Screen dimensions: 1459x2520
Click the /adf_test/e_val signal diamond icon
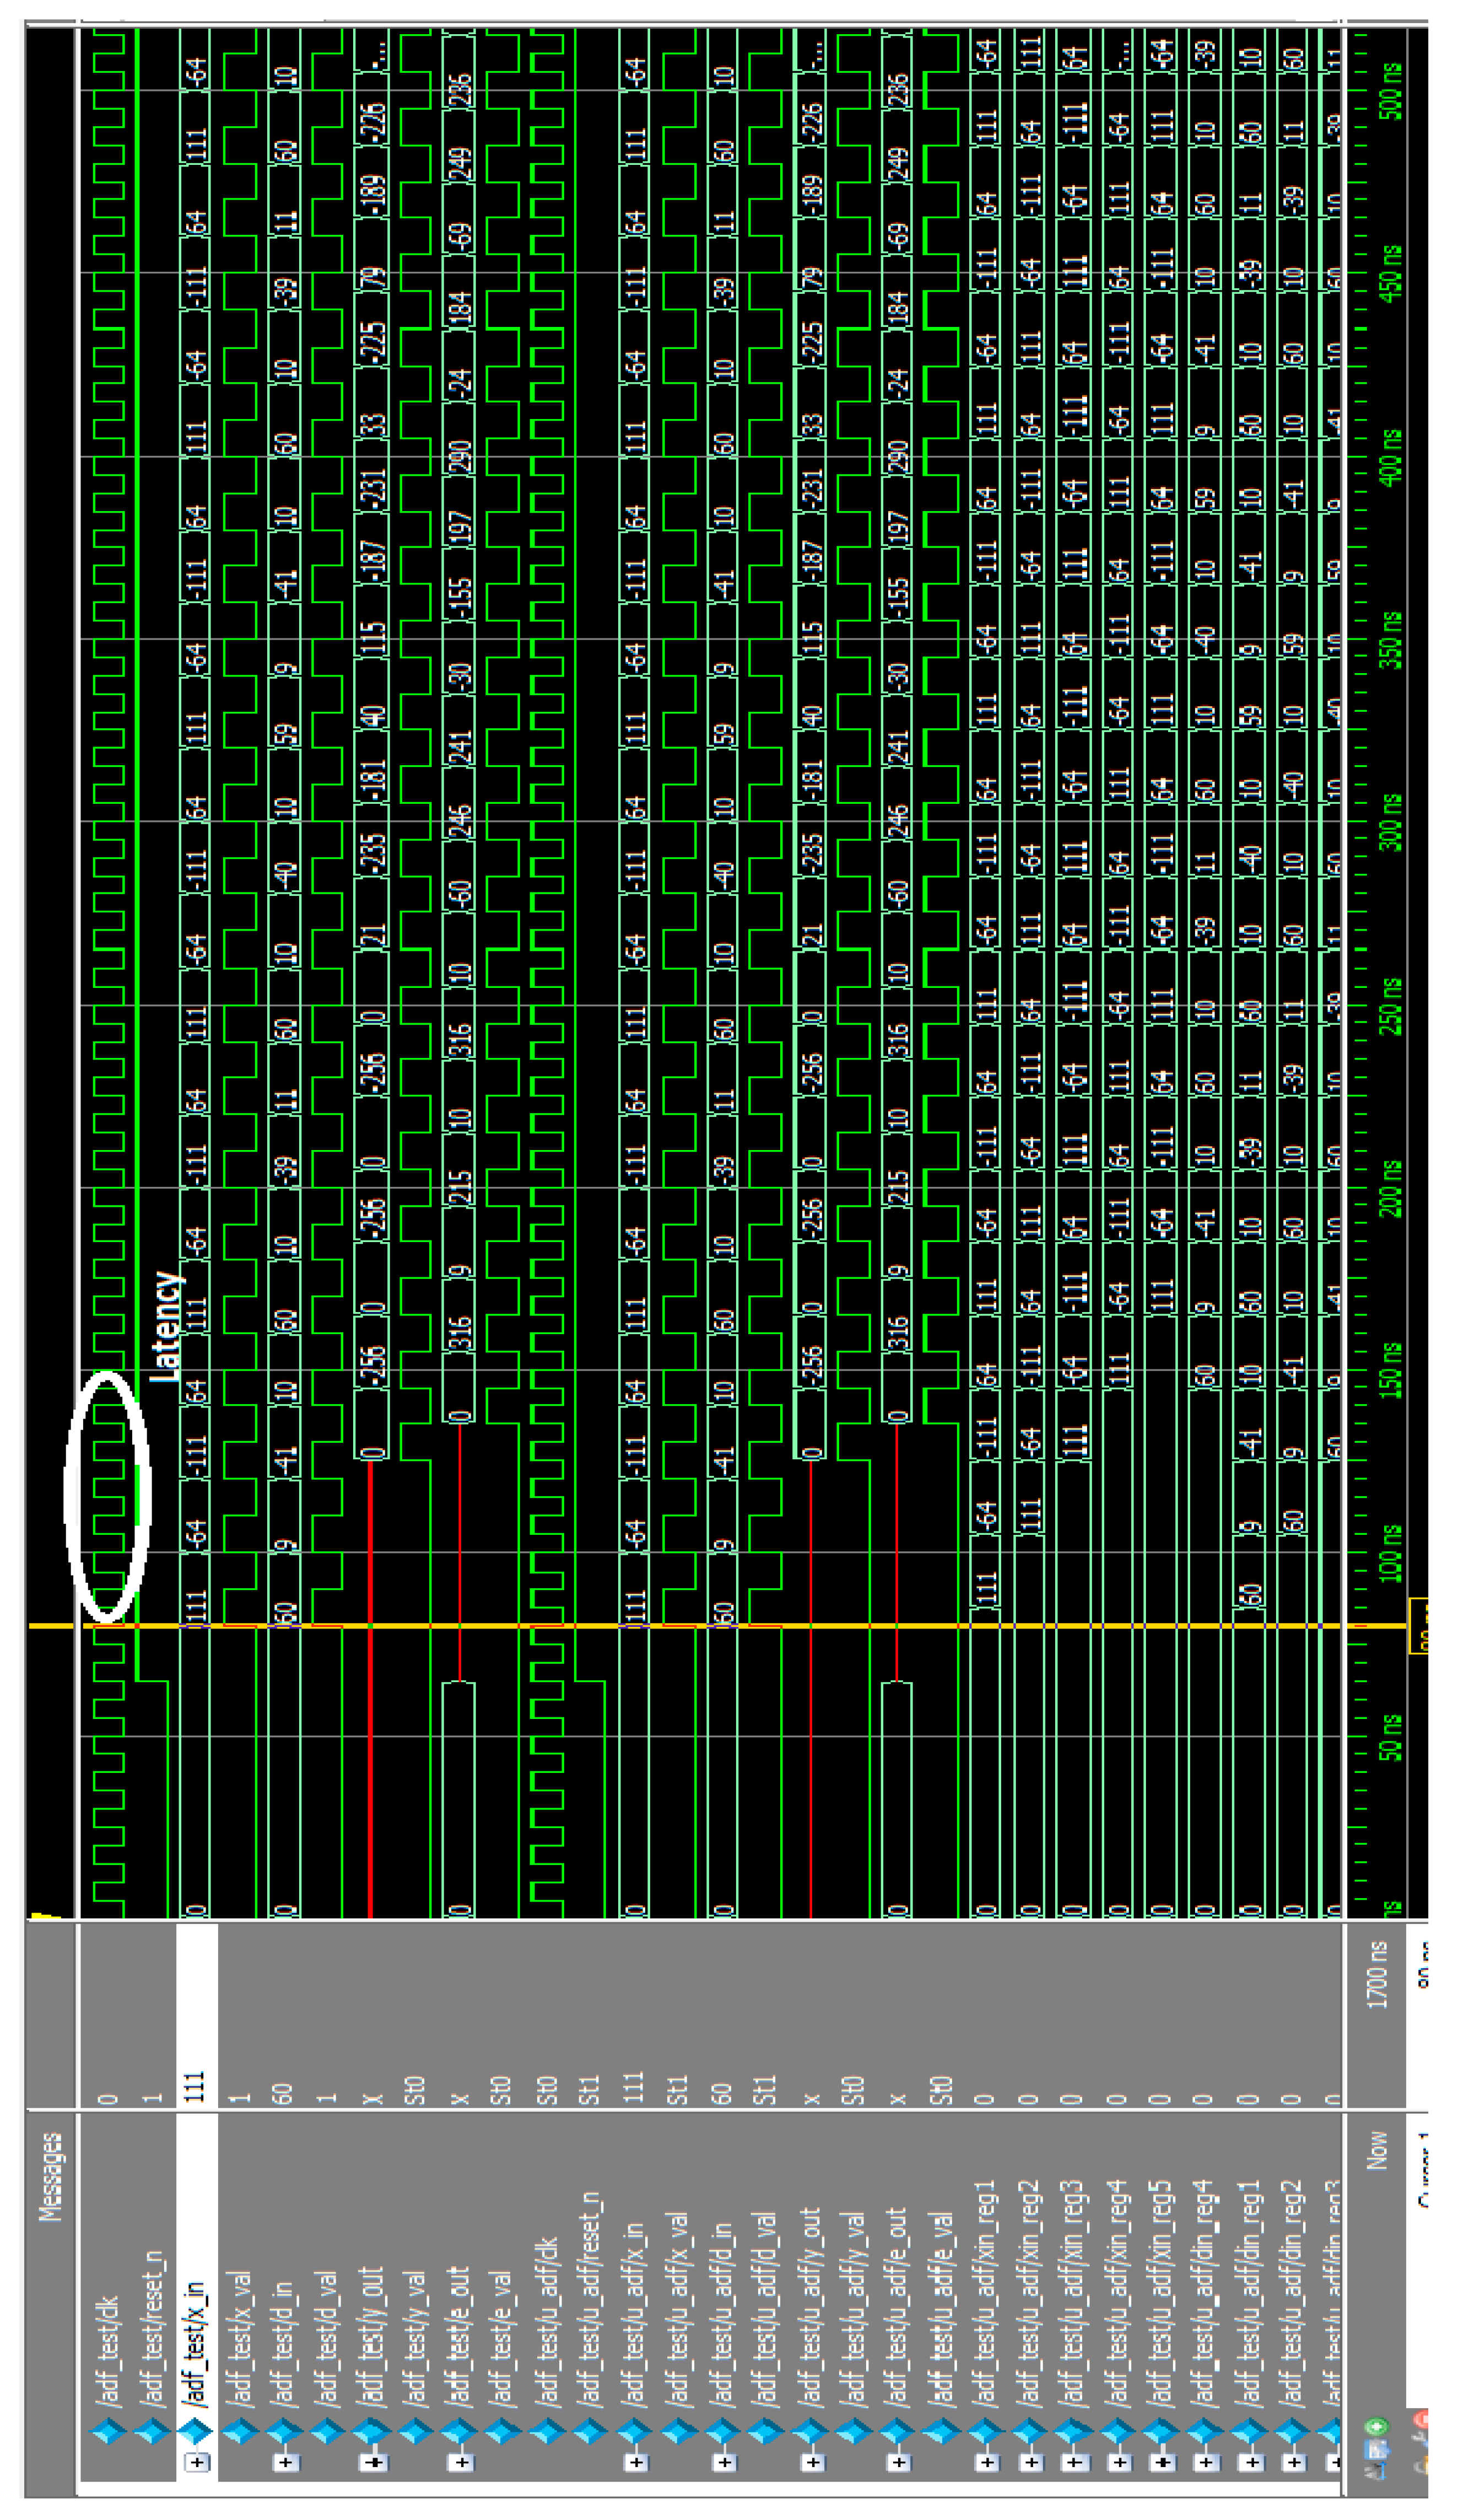point(502,2431)
